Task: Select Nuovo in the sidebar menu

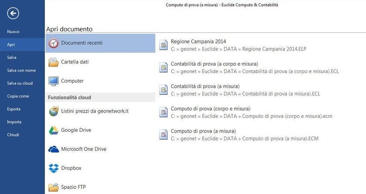Action: pyautogui.click(x=13, y=32)
